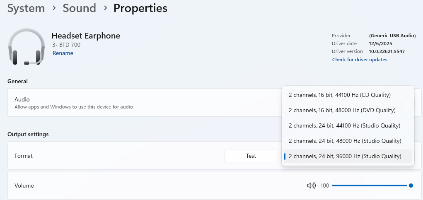Select 24 bit, 48000 Hz Studio Quality
The height and width of the screenshot is (200, 423).
345,141
